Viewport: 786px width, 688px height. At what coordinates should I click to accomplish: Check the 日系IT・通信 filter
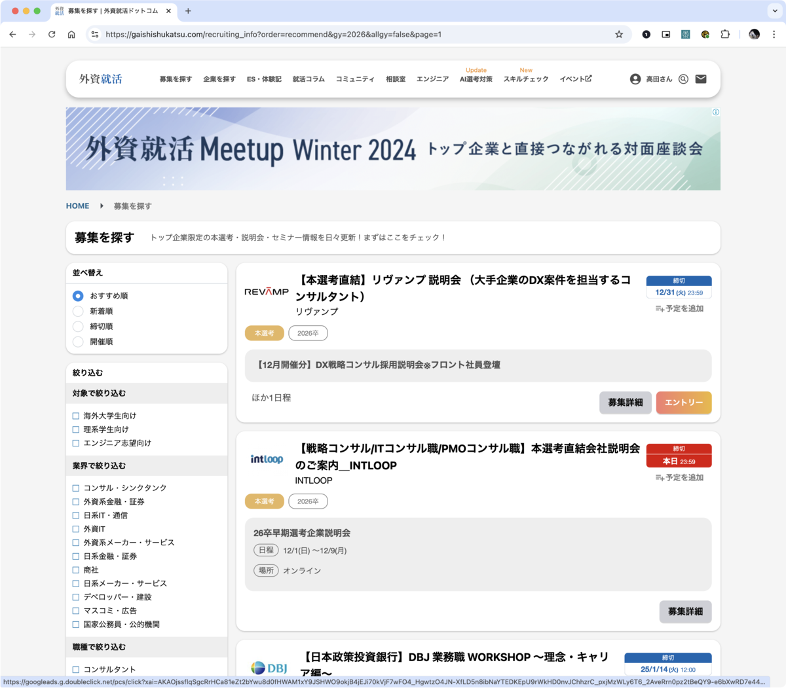point(76,515)
